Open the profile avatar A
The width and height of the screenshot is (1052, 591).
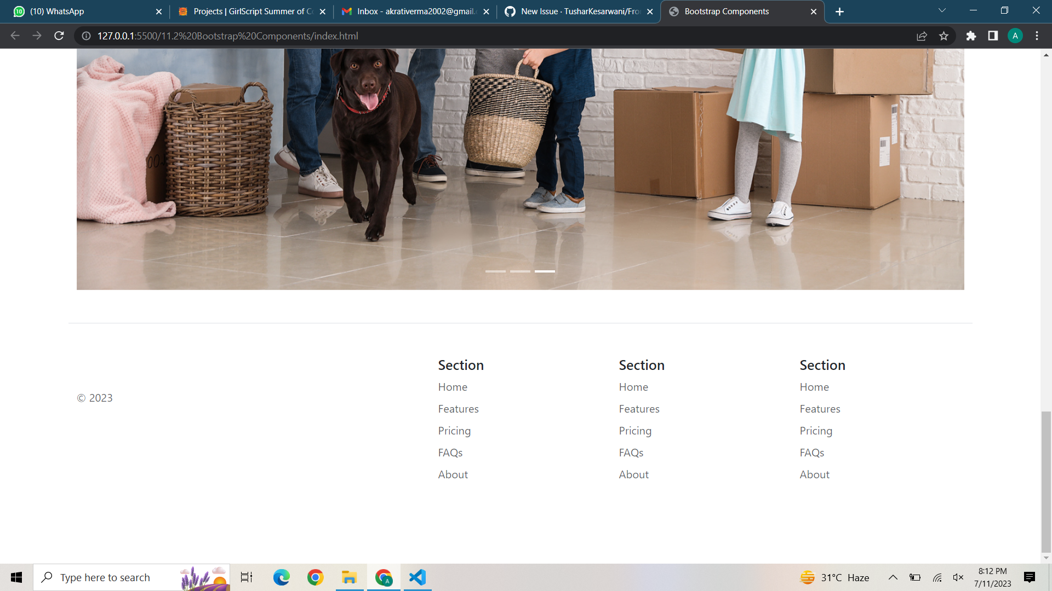point(1015,36)
